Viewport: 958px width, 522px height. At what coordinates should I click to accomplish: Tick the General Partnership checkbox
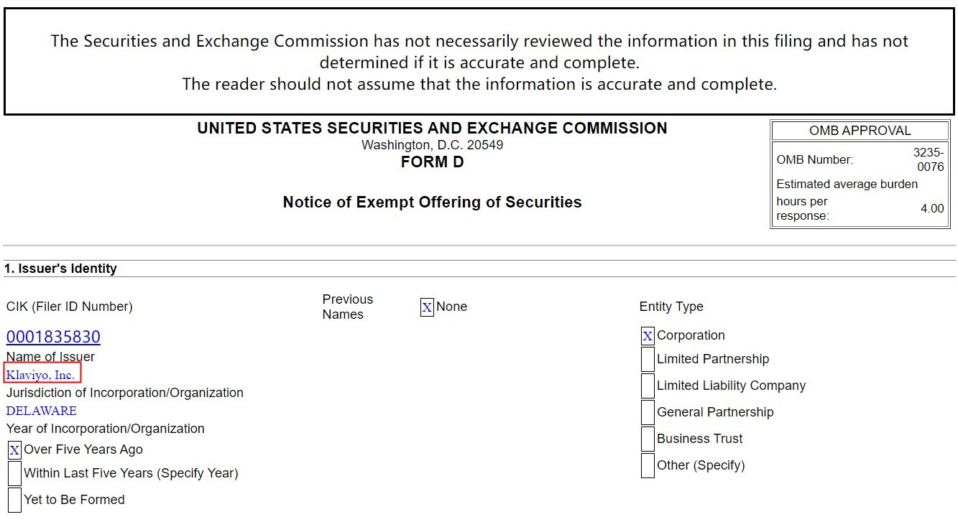point(648,412)
